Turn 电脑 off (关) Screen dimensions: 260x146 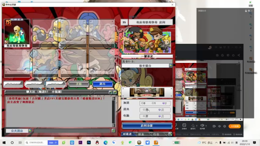(161, 116)
